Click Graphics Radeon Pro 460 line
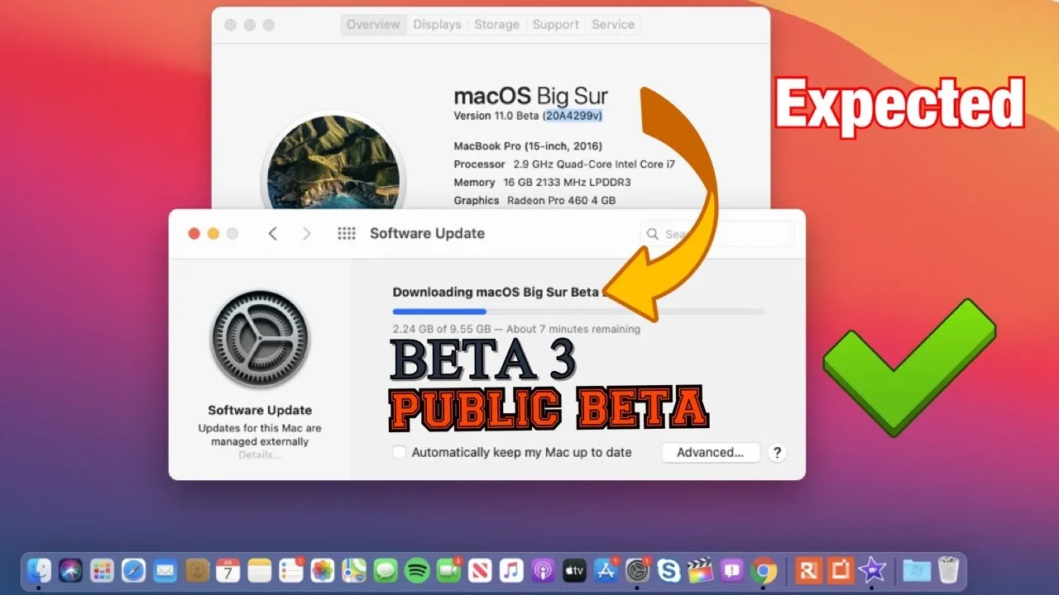The height and width of the screenshot is (595, 1059). coord(534,201)
